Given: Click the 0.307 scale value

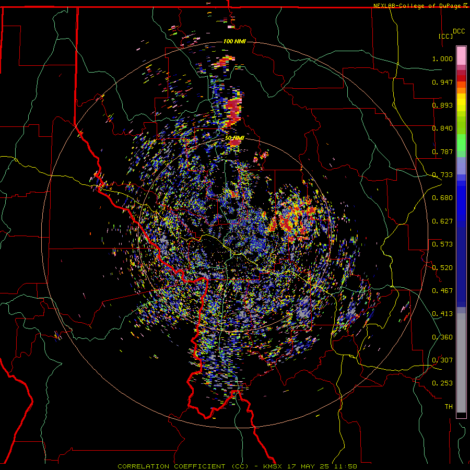Looking at the screenshot, I should (442, 360).
